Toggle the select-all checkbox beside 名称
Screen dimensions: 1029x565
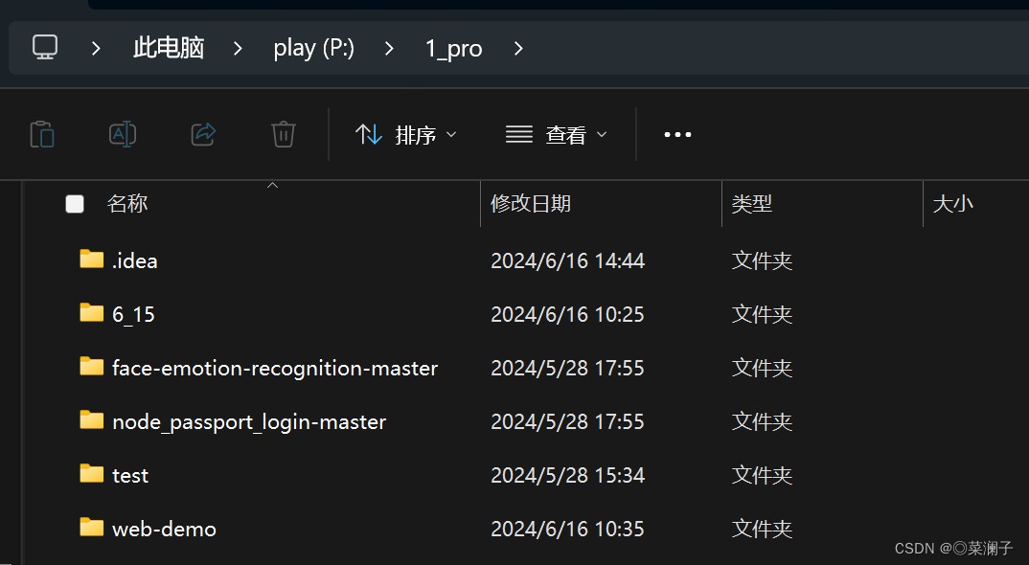pyautogui.click(x=75, y=203)
